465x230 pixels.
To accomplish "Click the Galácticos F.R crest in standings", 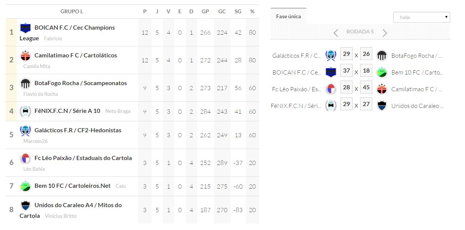I will (x=25, y=131).
